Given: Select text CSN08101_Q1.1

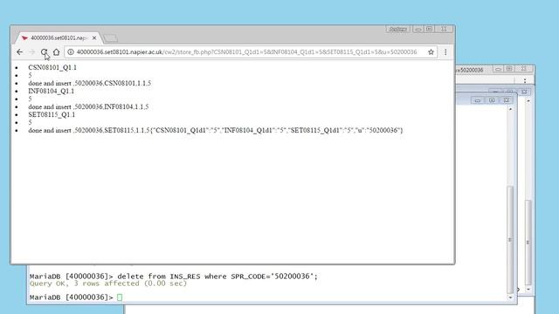Looking at the screenshot, I should tap(52, 67).
